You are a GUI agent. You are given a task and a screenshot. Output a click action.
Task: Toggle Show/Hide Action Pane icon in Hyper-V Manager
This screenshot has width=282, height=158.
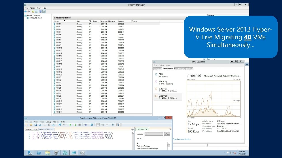coord(44,11)
